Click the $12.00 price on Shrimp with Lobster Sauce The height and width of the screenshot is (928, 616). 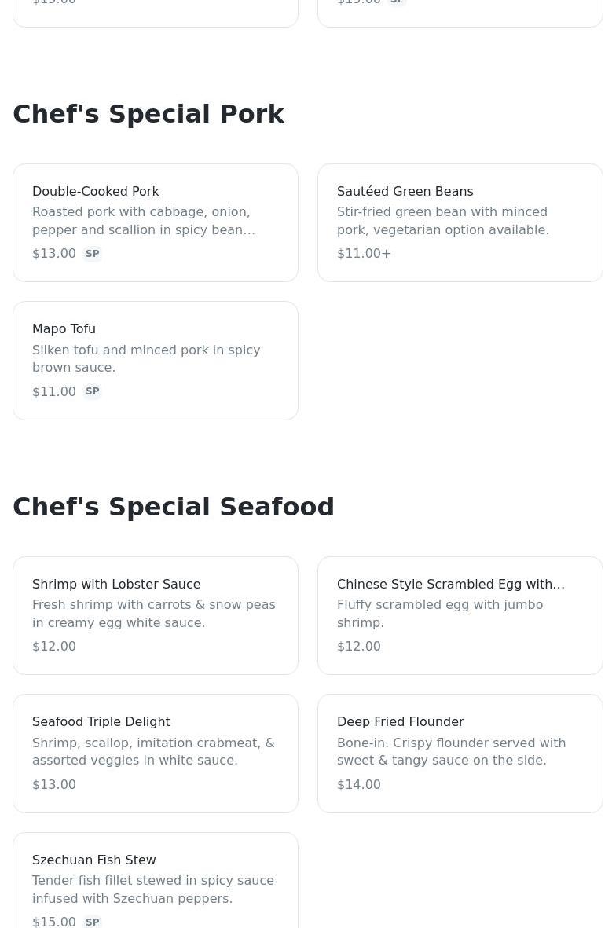coord(54,646)
